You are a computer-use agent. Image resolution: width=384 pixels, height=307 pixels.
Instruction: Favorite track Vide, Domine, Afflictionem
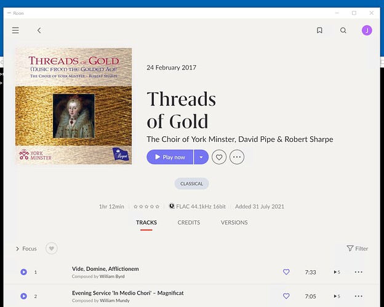pyautogui.click(x=286, y=272)
